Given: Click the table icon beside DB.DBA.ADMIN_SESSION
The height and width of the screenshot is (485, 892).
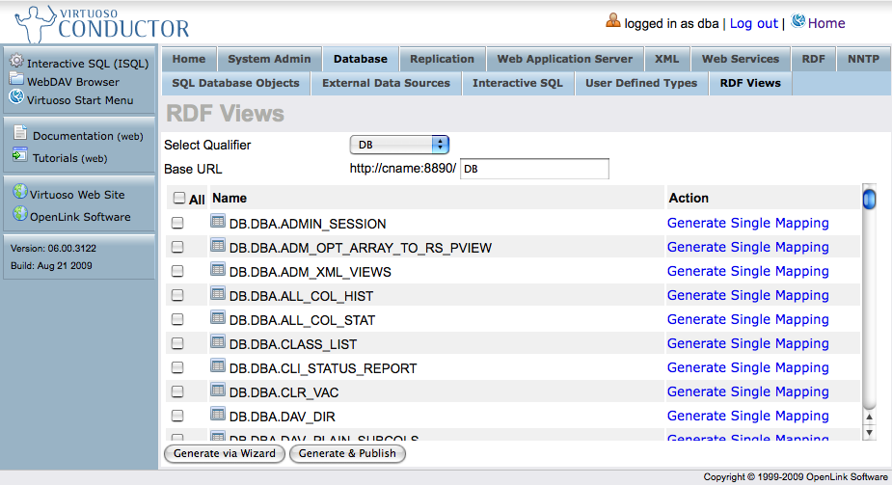Looking at the screenshot, I should click(x=218, y=222).
